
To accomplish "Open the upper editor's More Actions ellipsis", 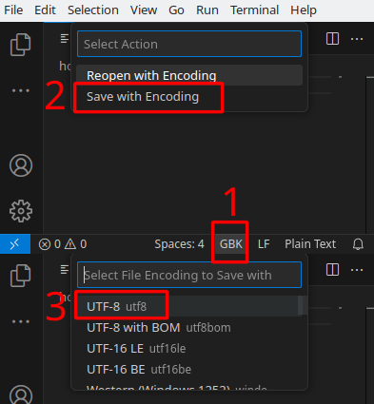I will point(357,39).
